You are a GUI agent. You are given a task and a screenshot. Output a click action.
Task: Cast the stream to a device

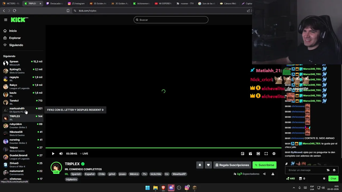click(250, 154)
